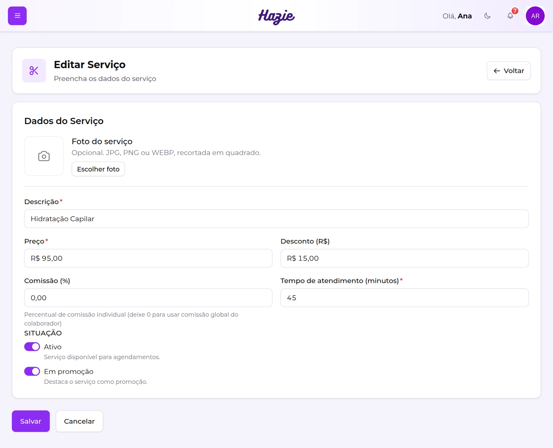Click the 'Foto do serviço' label
Screen dimensions: 553x448
(x=102, y=141)
